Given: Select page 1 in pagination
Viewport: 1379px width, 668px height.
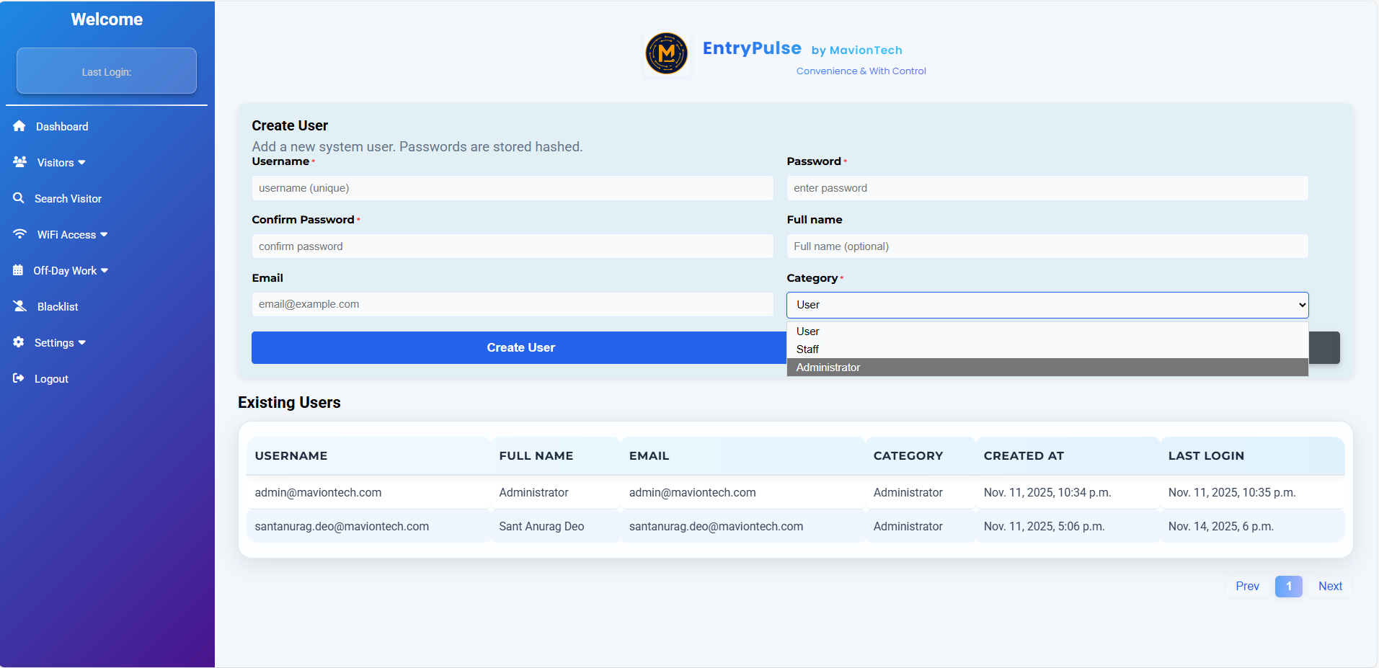Looking at the screenshot, I should [1288, 587].
